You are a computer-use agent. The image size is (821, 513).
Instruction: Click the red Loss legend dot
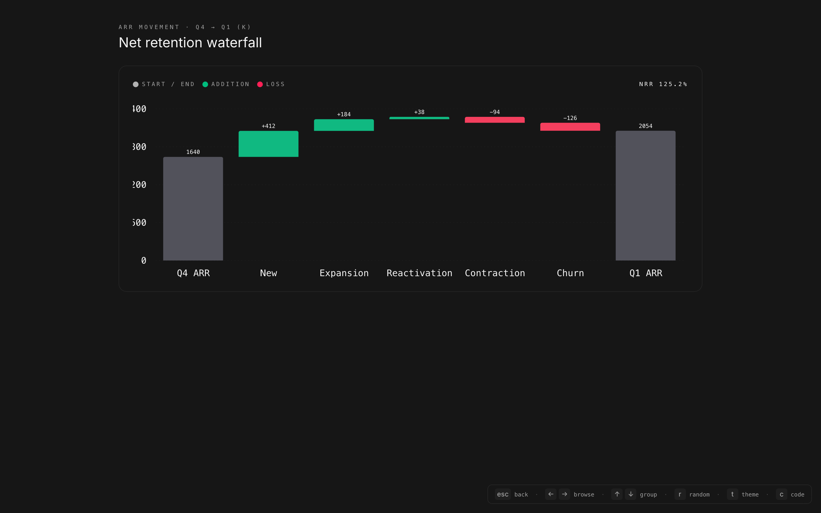pos(260,84)
